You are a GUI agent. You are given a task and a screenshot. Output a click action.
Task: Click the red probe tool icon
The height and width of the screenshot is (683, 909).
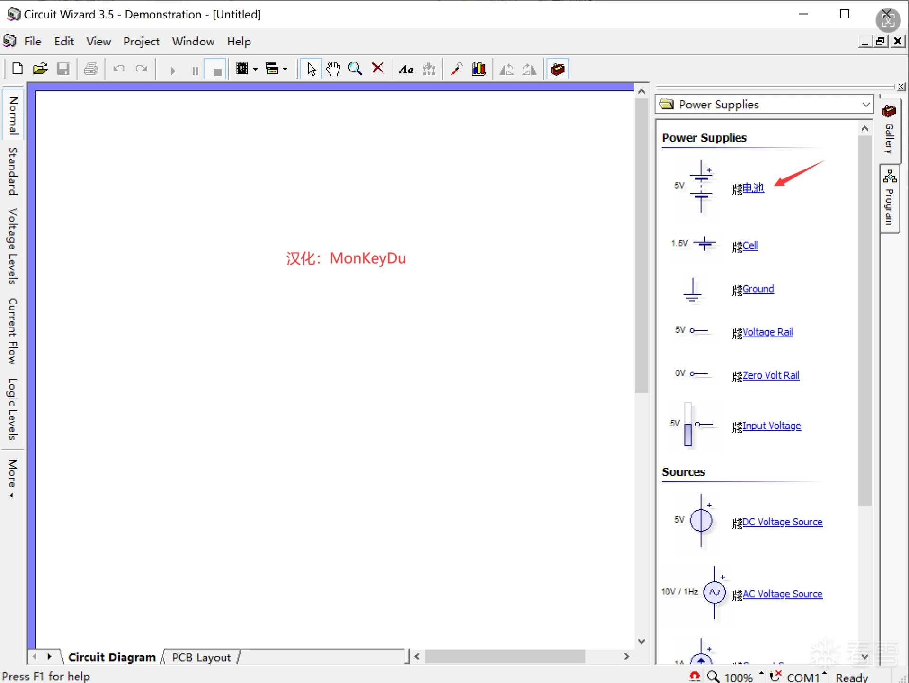pos(456,69)
